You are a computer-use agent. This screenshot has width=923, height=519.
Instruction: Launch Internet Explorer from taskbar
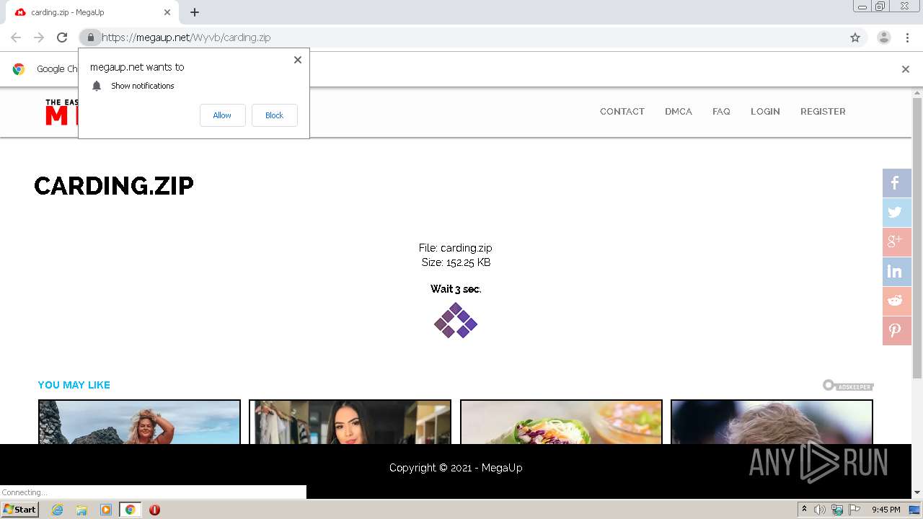click(57, 510)
